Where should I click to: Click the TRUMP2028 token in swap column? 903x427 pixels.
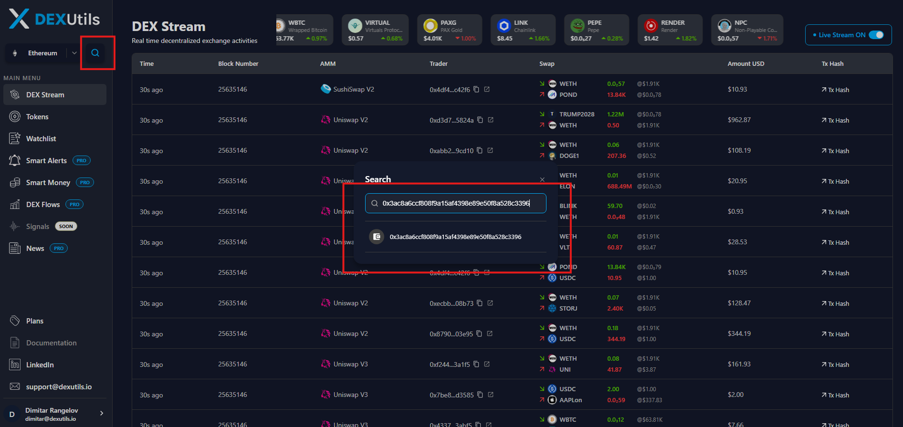point(577,115)
